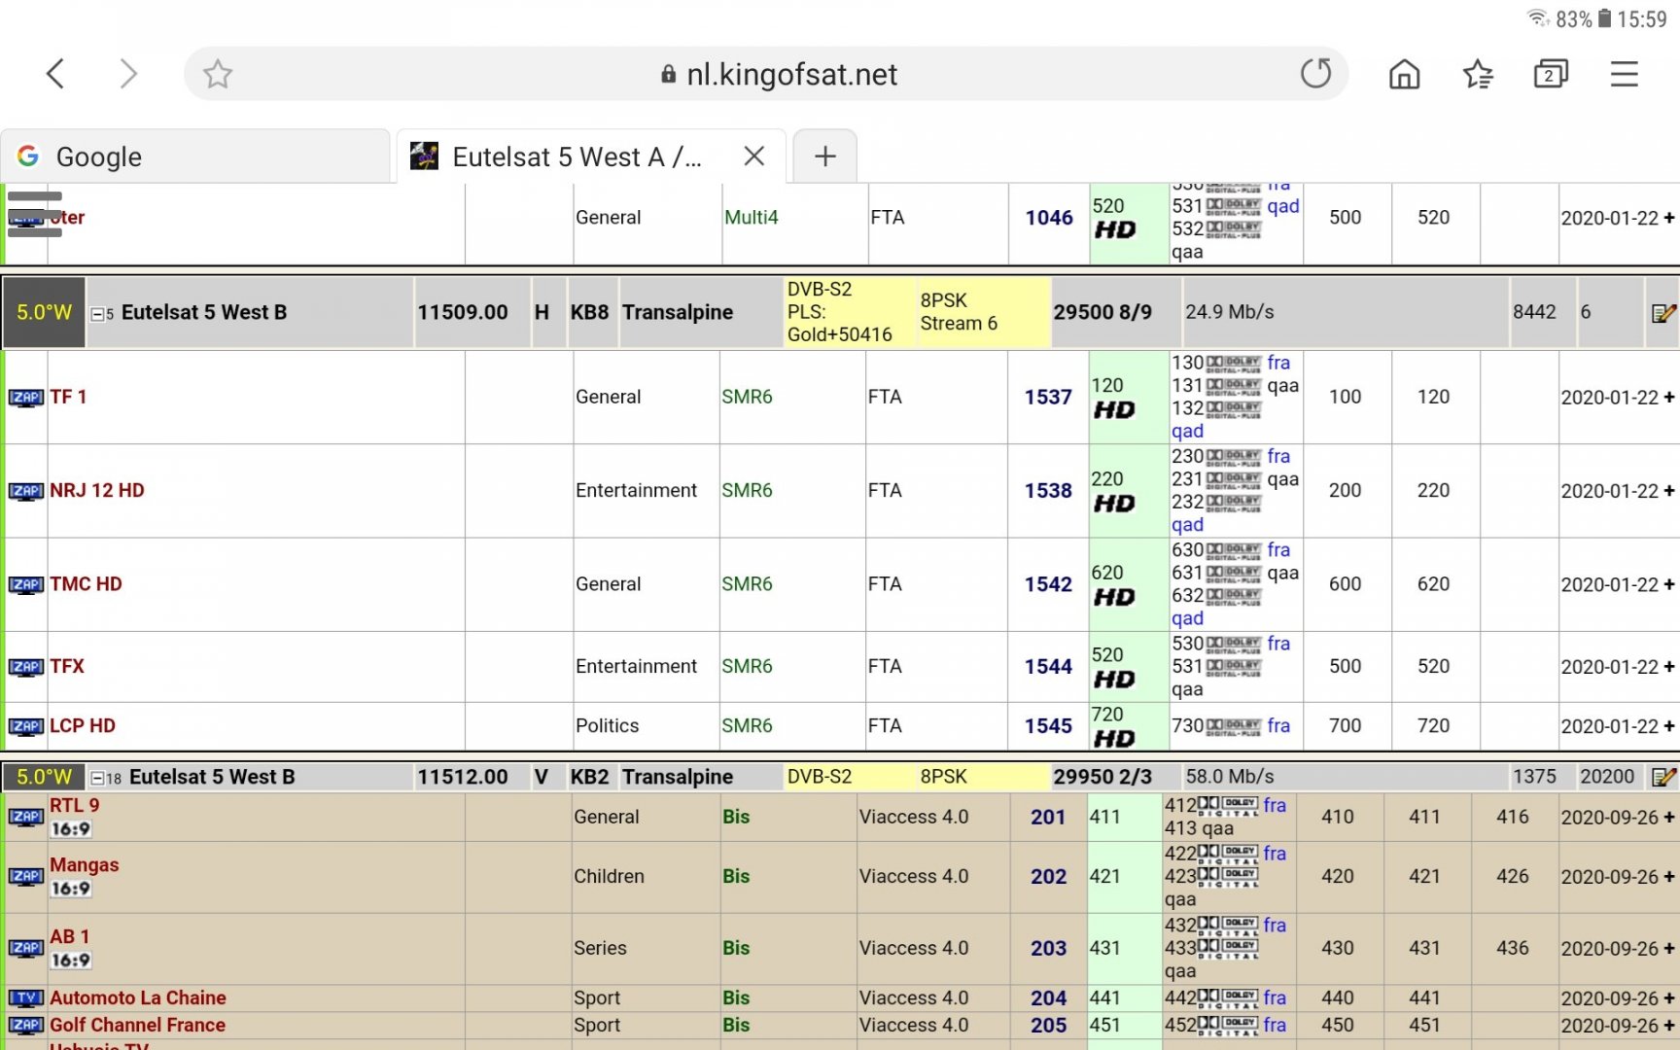Open the browser hamburger menu
The height and width of the screenshot is (1050, 1680).
coord(1624,73)
